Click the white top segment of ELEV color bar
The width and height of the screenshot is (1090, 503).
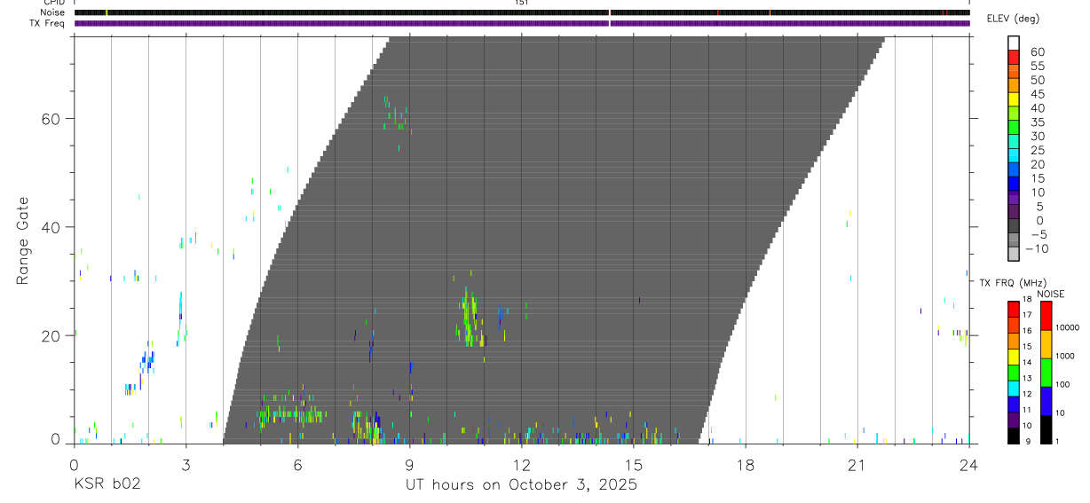pyautogui.click(x=1013, y=43)
